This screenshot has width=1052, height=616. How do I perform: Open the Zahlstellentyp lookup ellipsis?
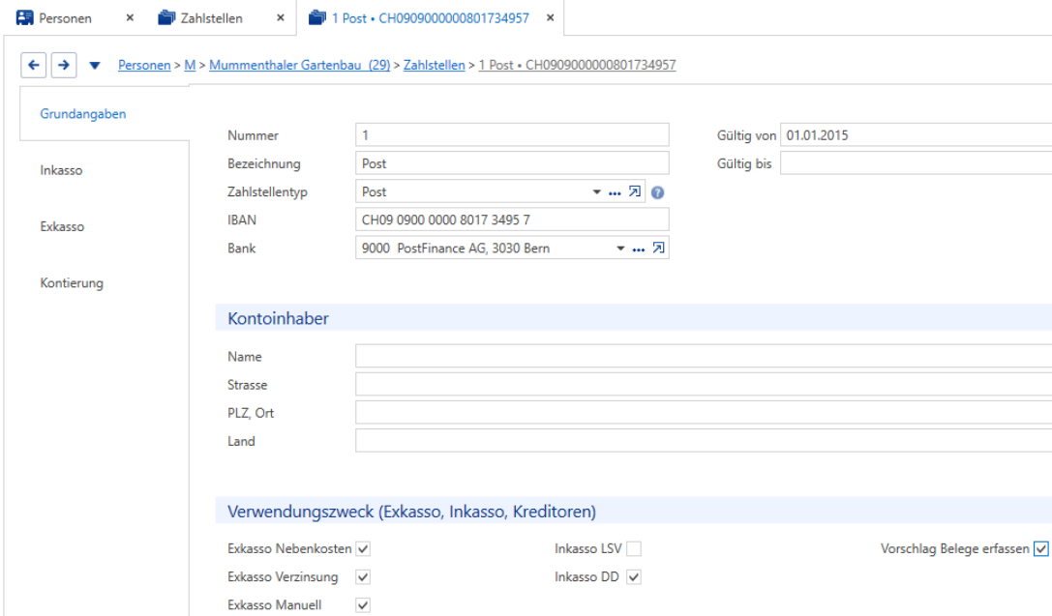tap(615, 193)
